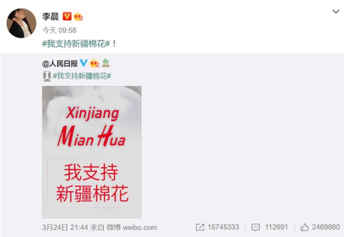Click the repost share icon
This screenshot has width=344, height=237.
tap(200, 227)
